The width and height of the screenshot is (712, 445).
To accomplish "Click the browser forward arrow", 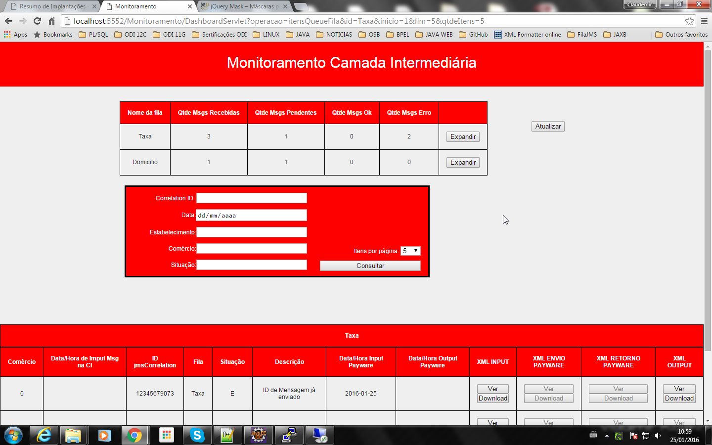I will click(x=23, y=21).
